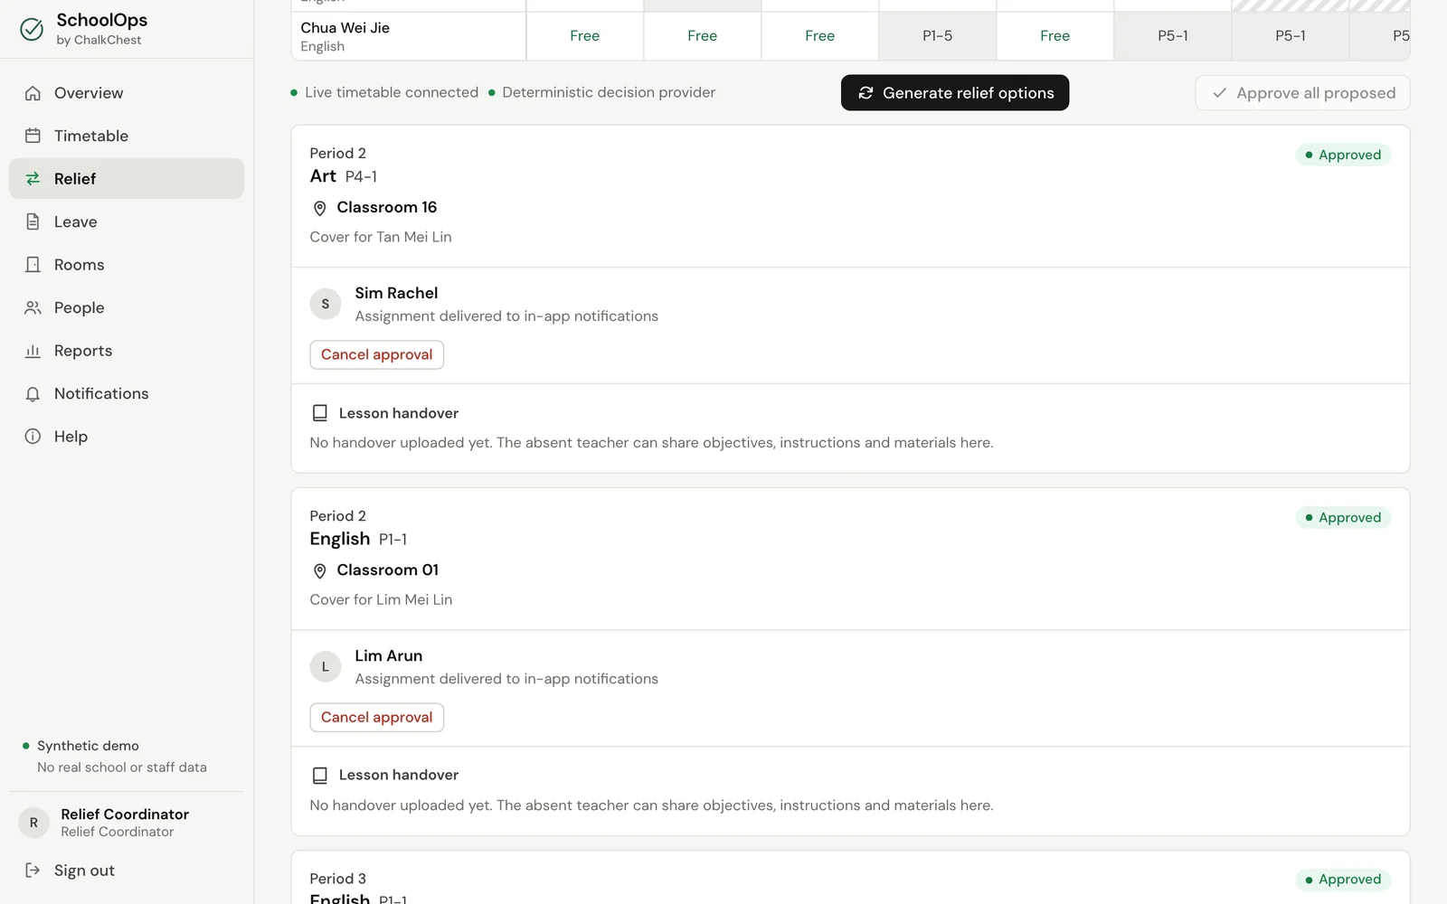
Task: Click 'Cover for Tan Mei Lin' text
Action: click(381, 237)
